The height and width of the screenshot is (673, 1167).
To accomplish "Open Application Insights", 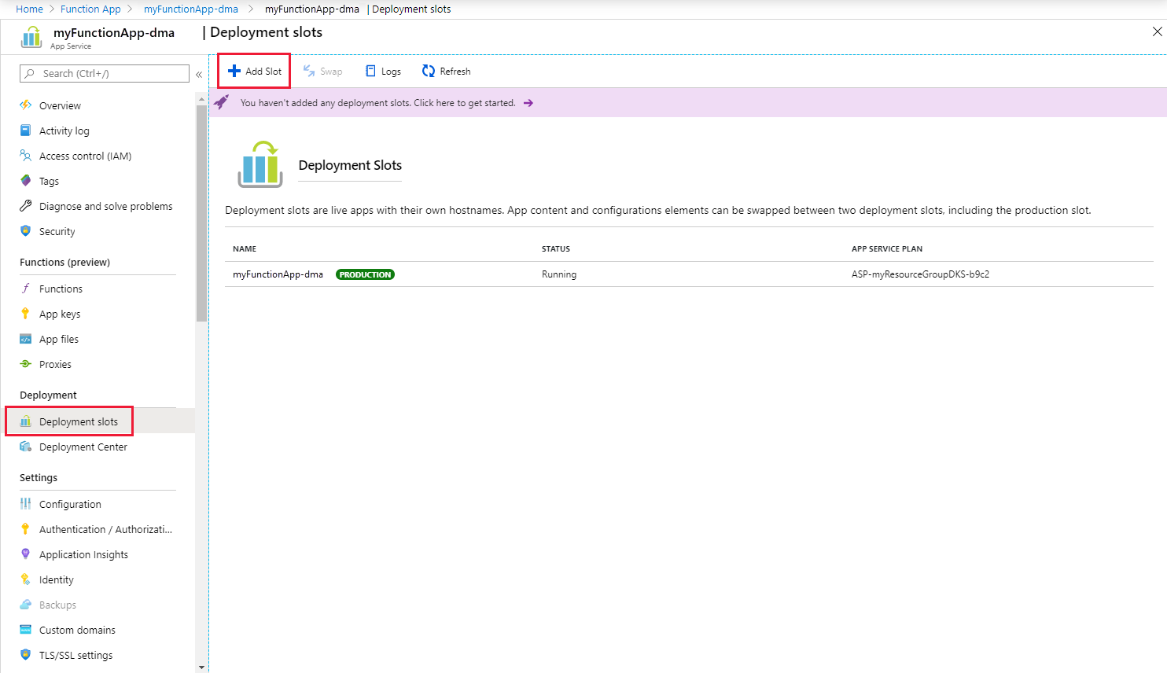I will point(83,554).
